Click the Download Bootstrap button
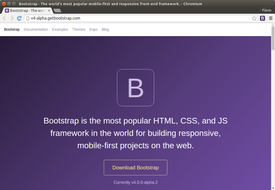 tap(136, 168)
